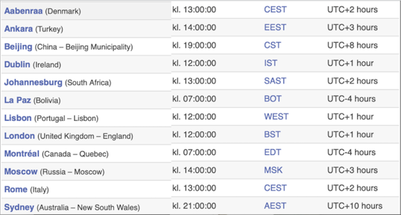This screenshot has height=215, width=401.
Task: Select the EDT time zone link
Action: pyautogui.click(x=273, y=152)
